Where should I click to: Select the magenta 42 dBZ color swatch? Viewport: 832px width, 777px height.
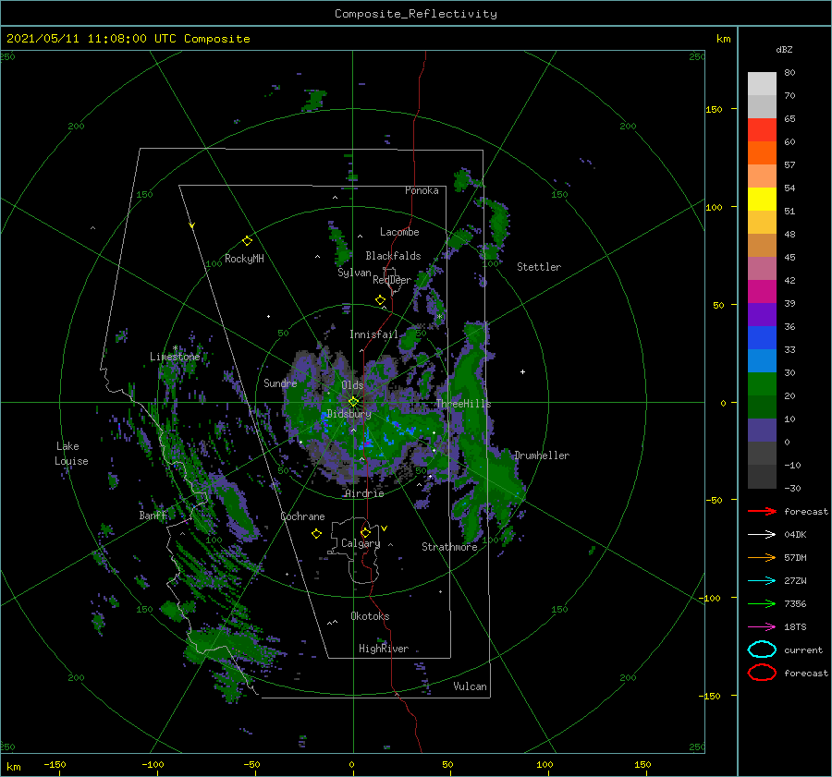click(x=762, y=291)
